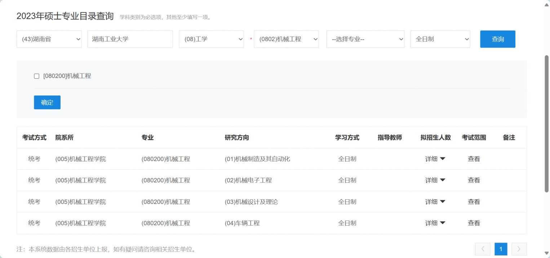This screenshot has width=550, height=258.
Task: Click the vertical scrollbar thumb
Action: tap(546, 123)
